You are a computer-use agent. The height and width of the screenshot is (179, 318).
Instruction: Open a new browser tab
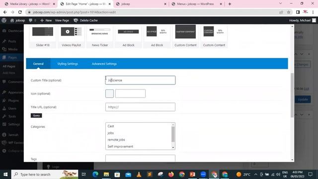click(x=230, y=4)
